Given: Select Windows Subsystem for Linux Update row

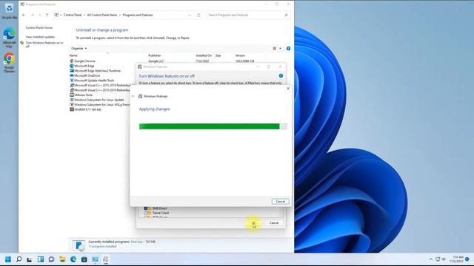Looking at the screenshot, I should coord(99,100).
